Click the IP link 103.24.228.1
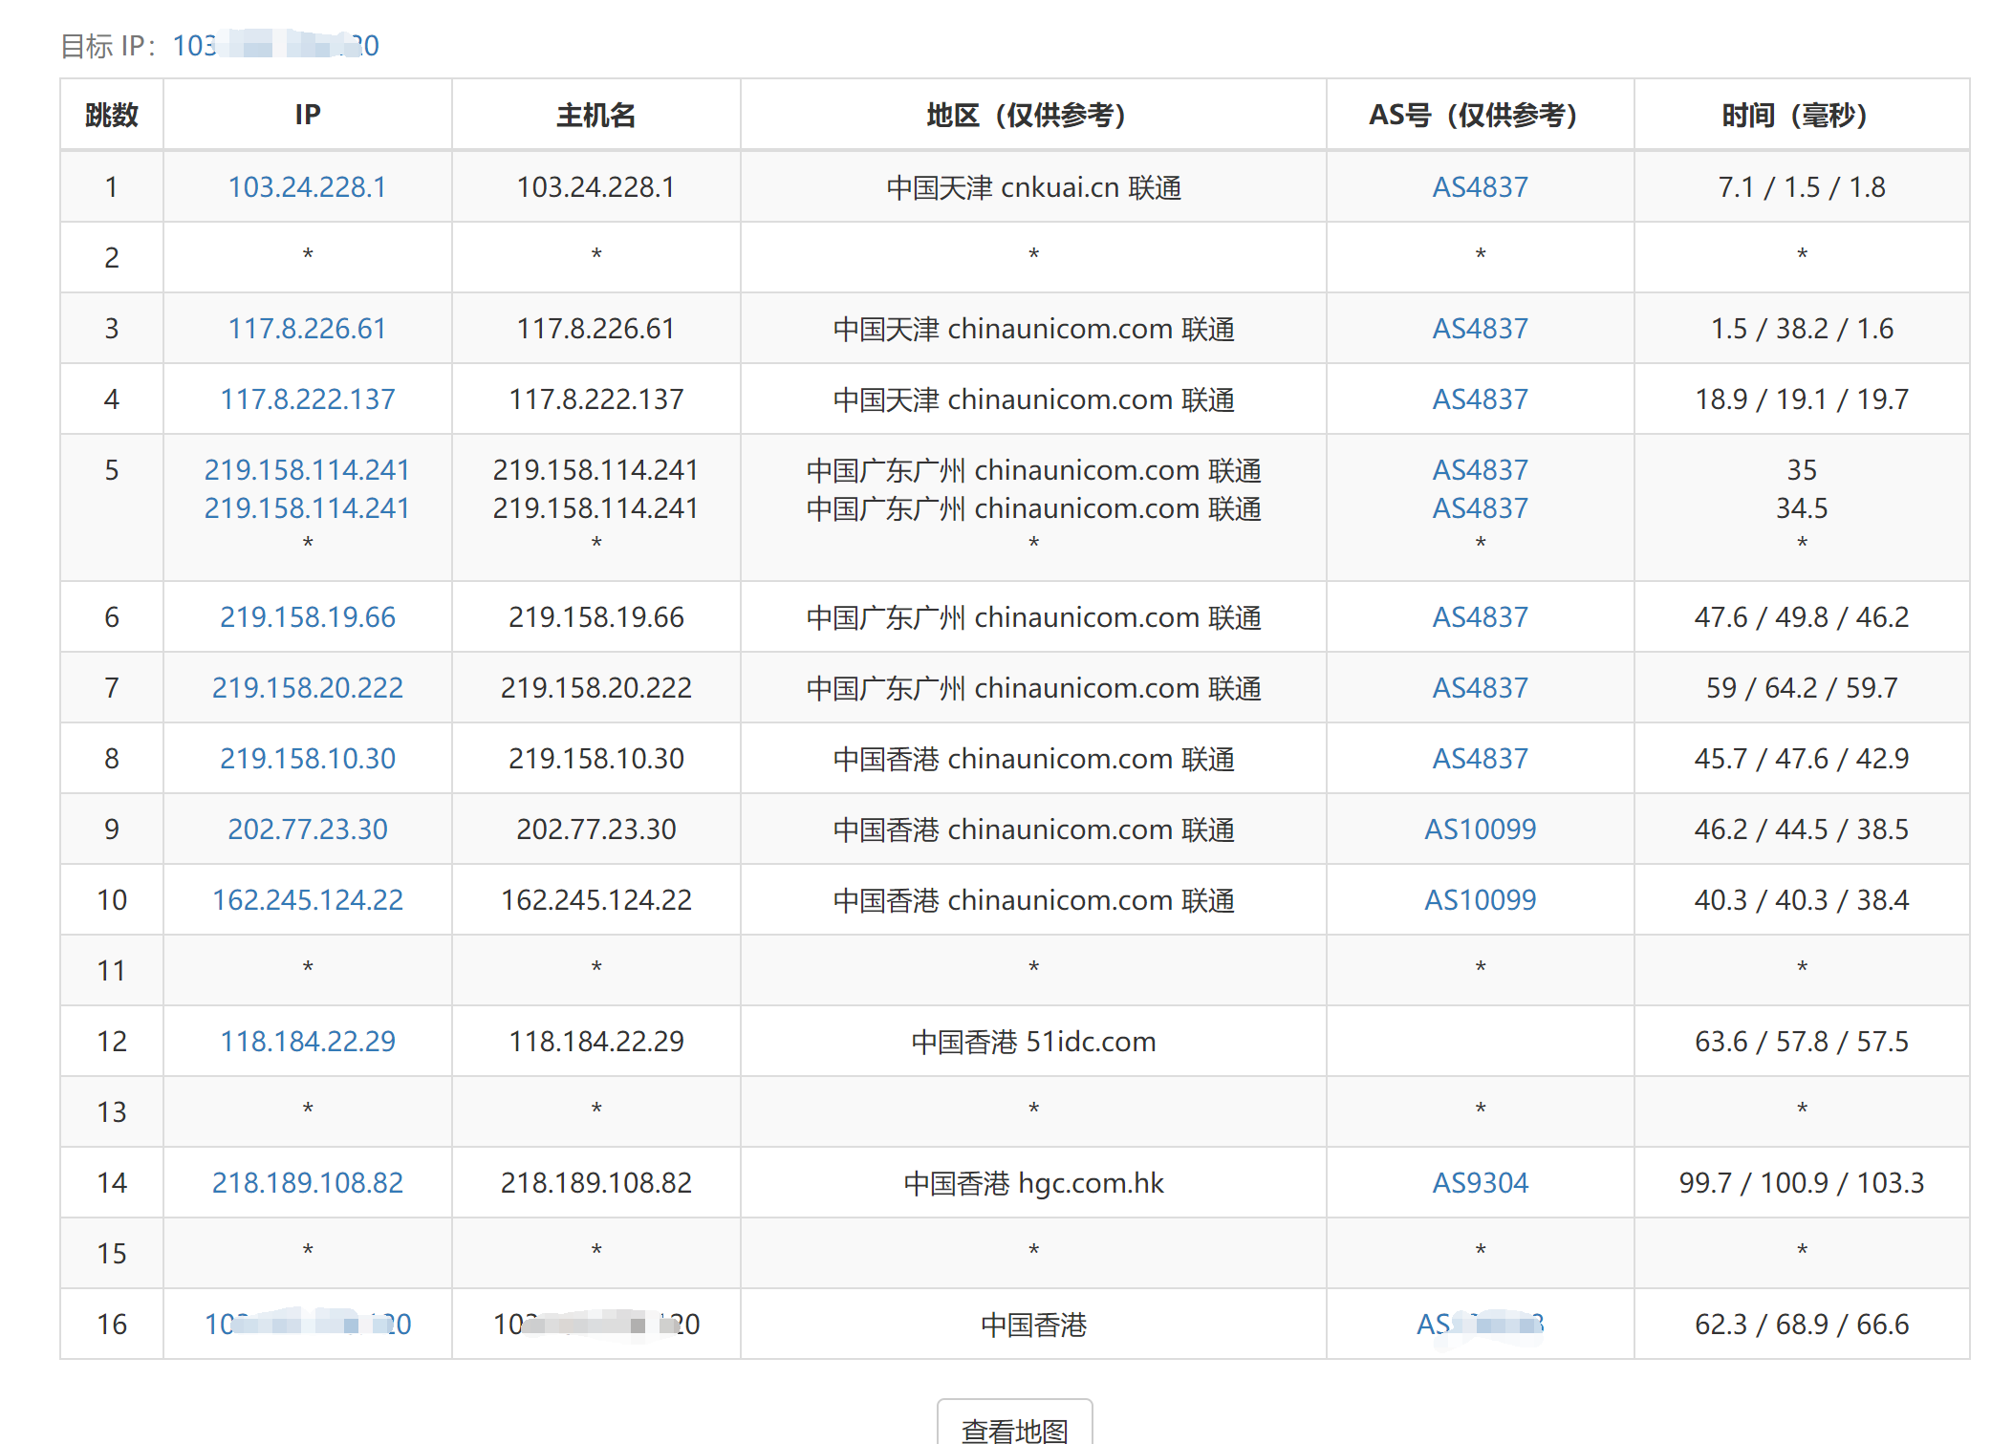 pos(307,186)
